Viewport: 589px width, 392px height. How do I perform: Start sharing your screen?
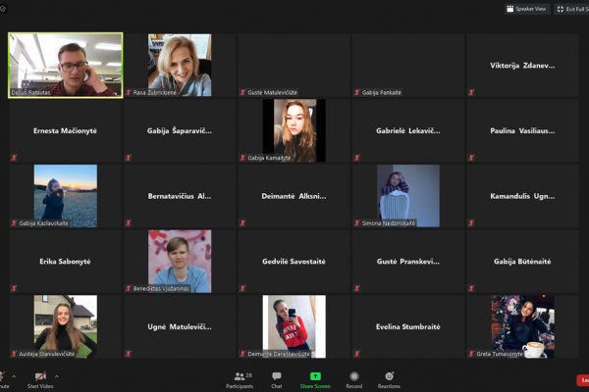click(315, 380)
